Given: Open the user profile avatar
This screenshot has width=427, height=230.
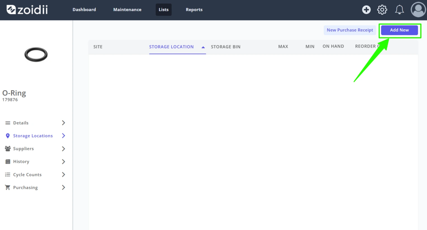Looking at the screenshot, I should (x=418, y=10).
